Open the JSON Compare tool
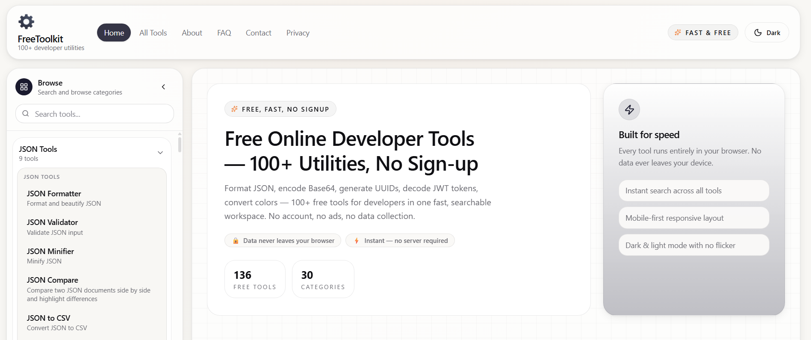Screen dimensions: 811x340 point(53,280)
